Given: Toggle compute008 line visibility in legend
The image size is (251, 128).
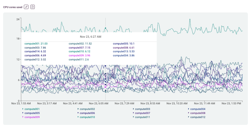Looking at the screenshot, I should click(x=198, y=113).
